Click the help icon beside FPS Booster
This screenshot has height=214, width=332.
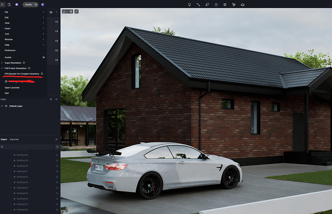tap(42, 74)
